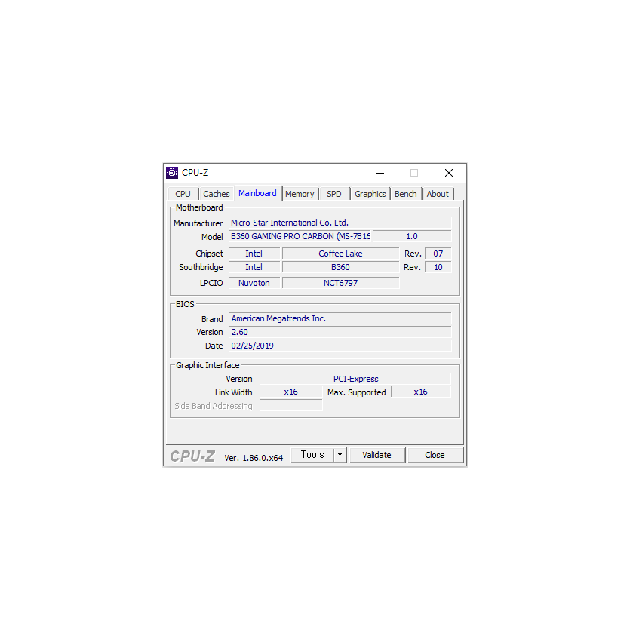
Task: Select the Mainboard tab
Action: point(257,193)
